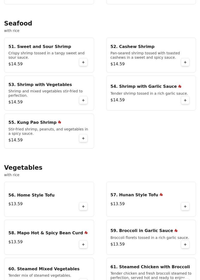200x280 pixels.
Task: Add Mapo Hot & Spicy Bean Curd
Action: tap(83, 245)
